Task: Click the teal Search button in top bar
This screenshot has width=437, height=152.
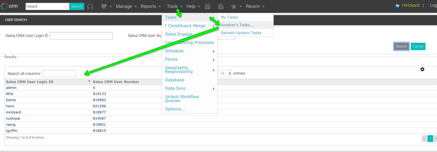Action: coord(77,6)
